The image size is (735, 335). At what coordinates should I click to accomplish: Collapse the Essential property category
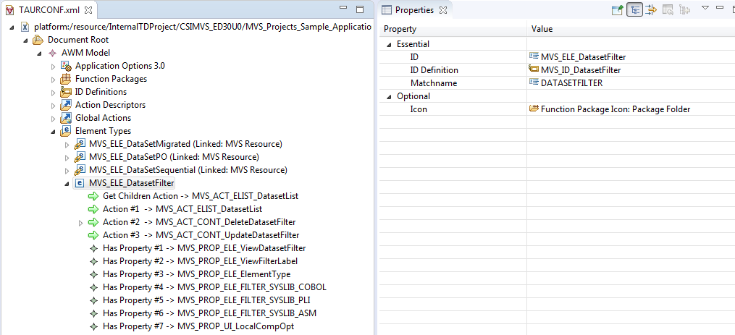[389, 44]
